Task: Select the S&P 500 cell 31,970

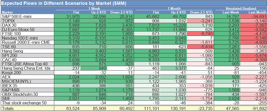Action: pos(67,16)
